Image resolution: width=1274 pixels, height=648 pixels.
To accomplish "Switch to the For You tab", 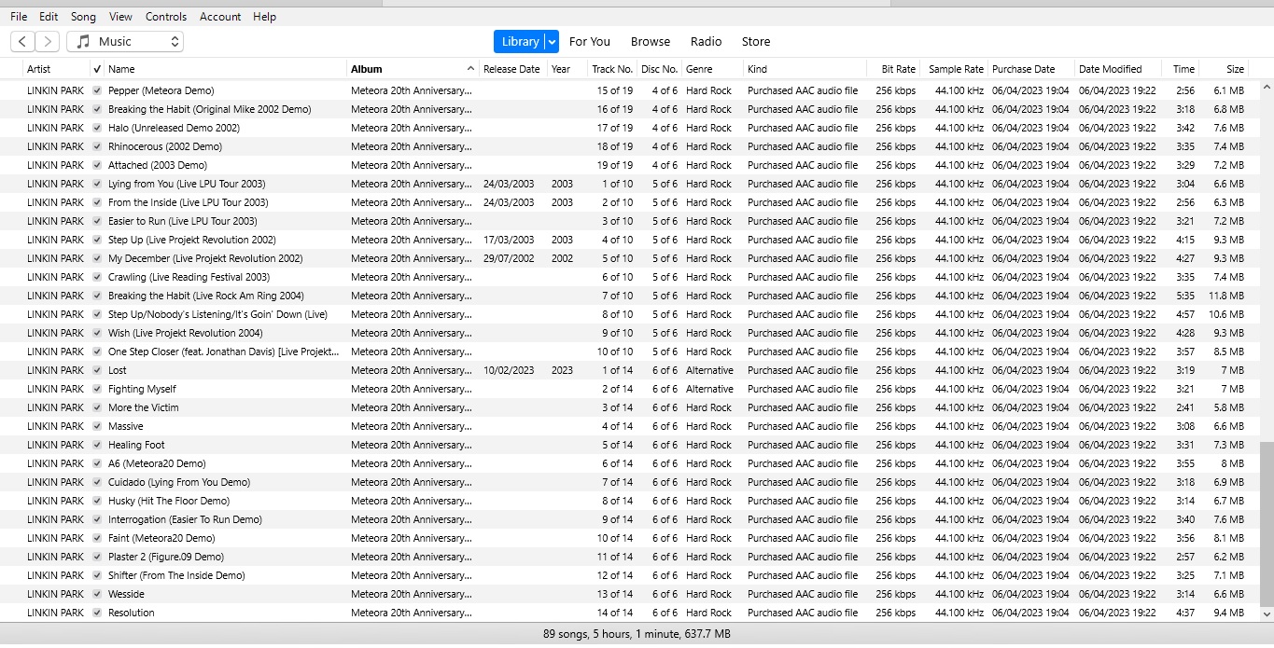I will coord(590,41).
